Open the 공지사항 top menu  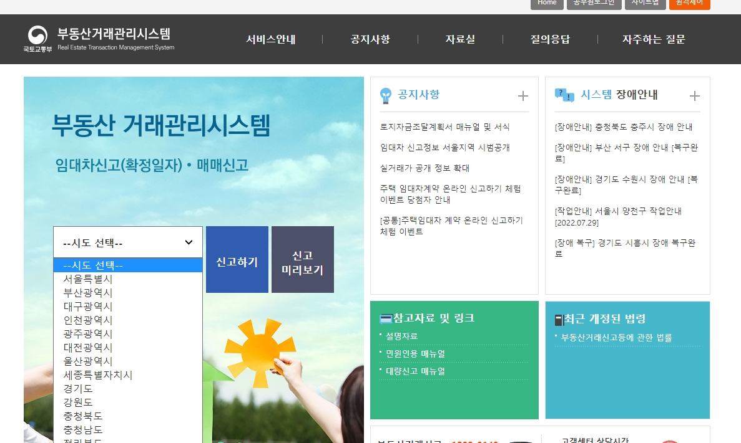(x=370, y=39)
